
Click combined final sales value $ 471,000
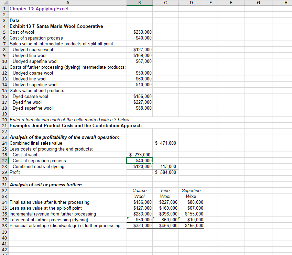(x=165, y=143)
